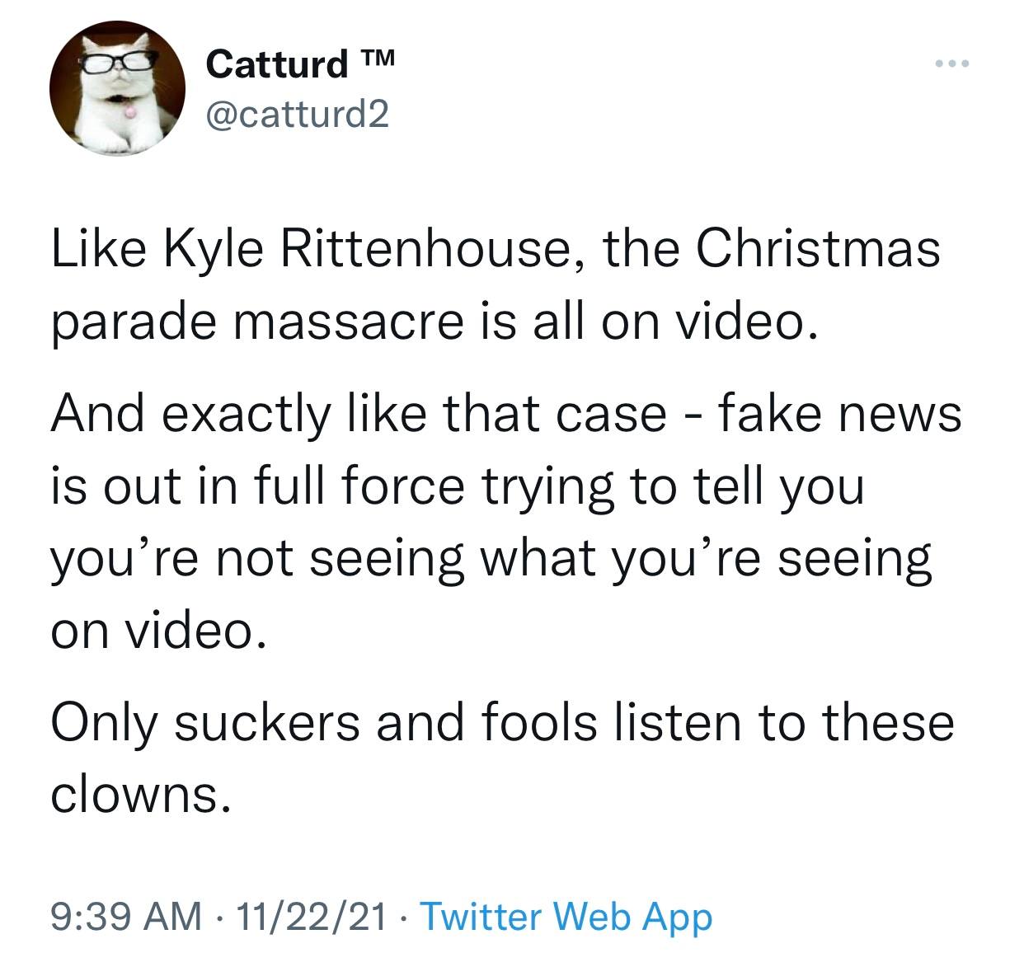This screenshot has width=1024, height=967.
Task: Visit the @catturd2 handle link
Action: click(297, 115)
